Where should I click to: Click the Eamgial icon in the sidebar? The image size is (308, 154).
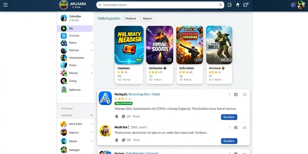pos(64,150)
